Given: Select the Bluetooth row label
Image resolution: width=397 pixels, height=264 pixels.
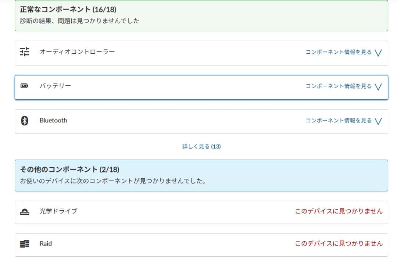Looking at the screenshot, I should (x=53, y=121).
